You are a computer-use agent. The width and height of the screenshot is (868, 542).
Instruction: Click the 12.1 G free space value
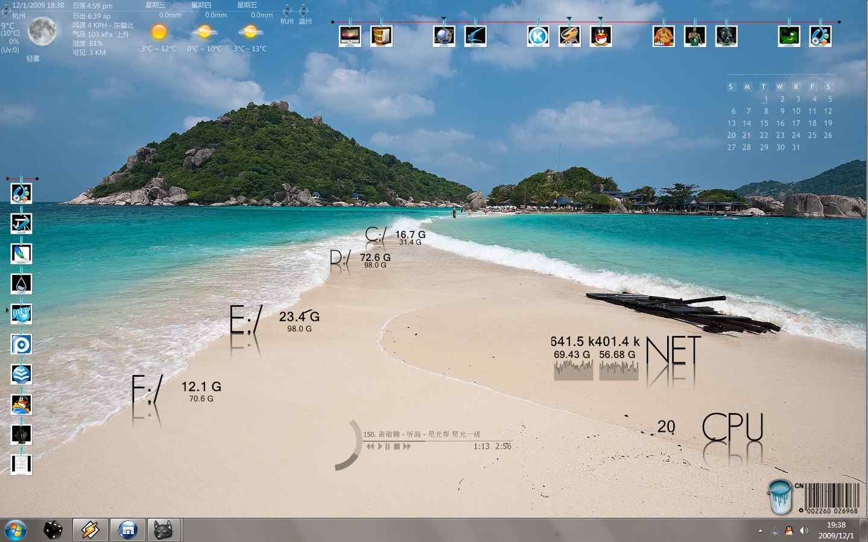(201, 386)
